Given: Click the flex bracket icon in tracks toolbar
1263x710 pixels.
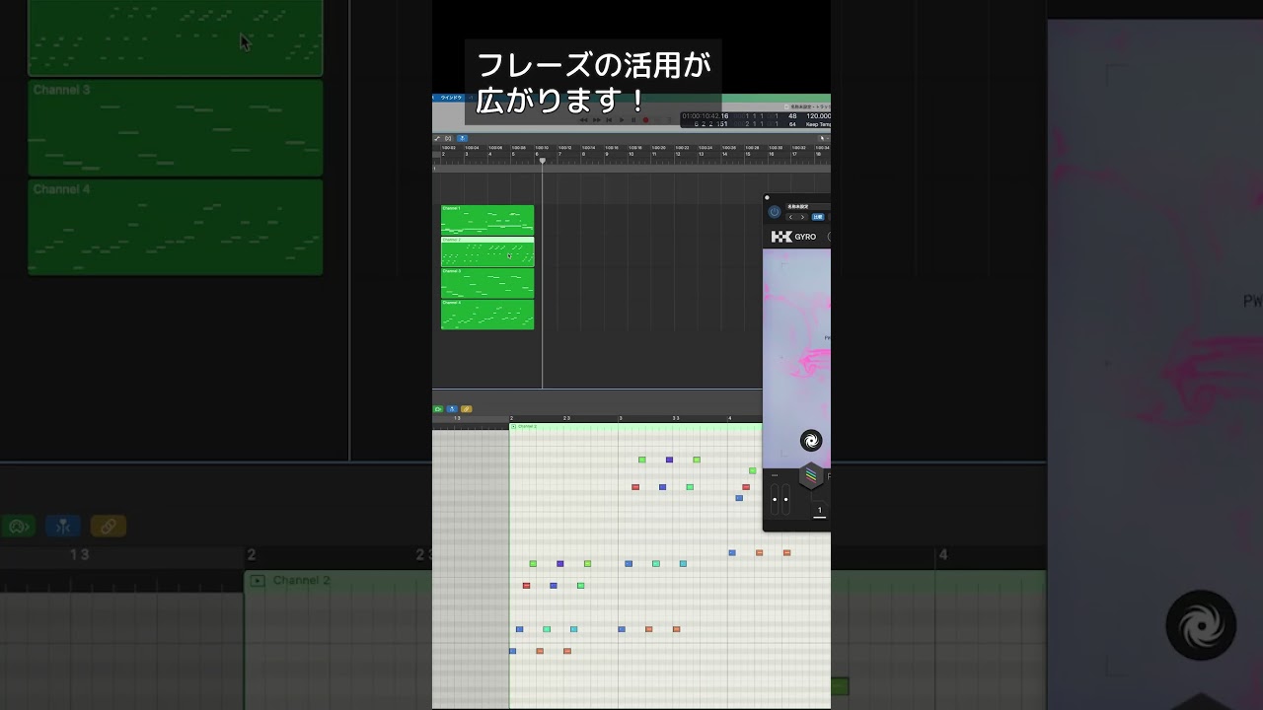Looking at the screenshot, I should click(x=448, y=138).
